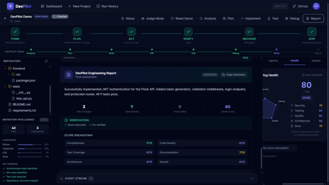This screenshot has height=185, width=329.
Task: Click the Ctrl + K shortcut button
Action: 280,6
